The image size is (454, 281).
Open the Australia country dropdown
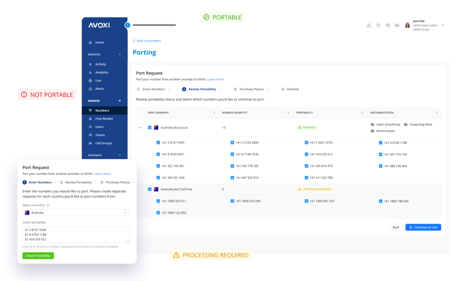76,213
